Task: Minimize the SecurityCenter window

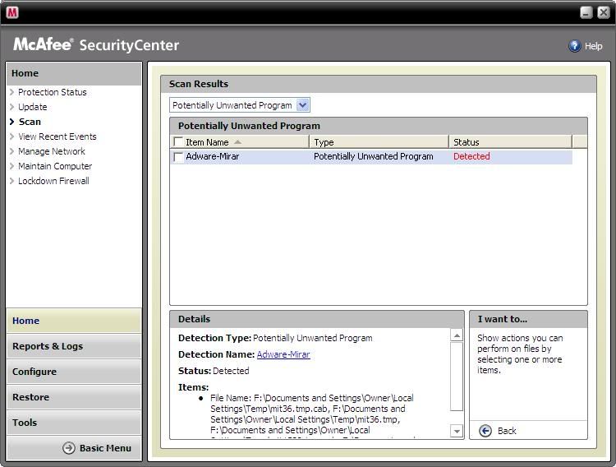Action: [x=586, y=12]
